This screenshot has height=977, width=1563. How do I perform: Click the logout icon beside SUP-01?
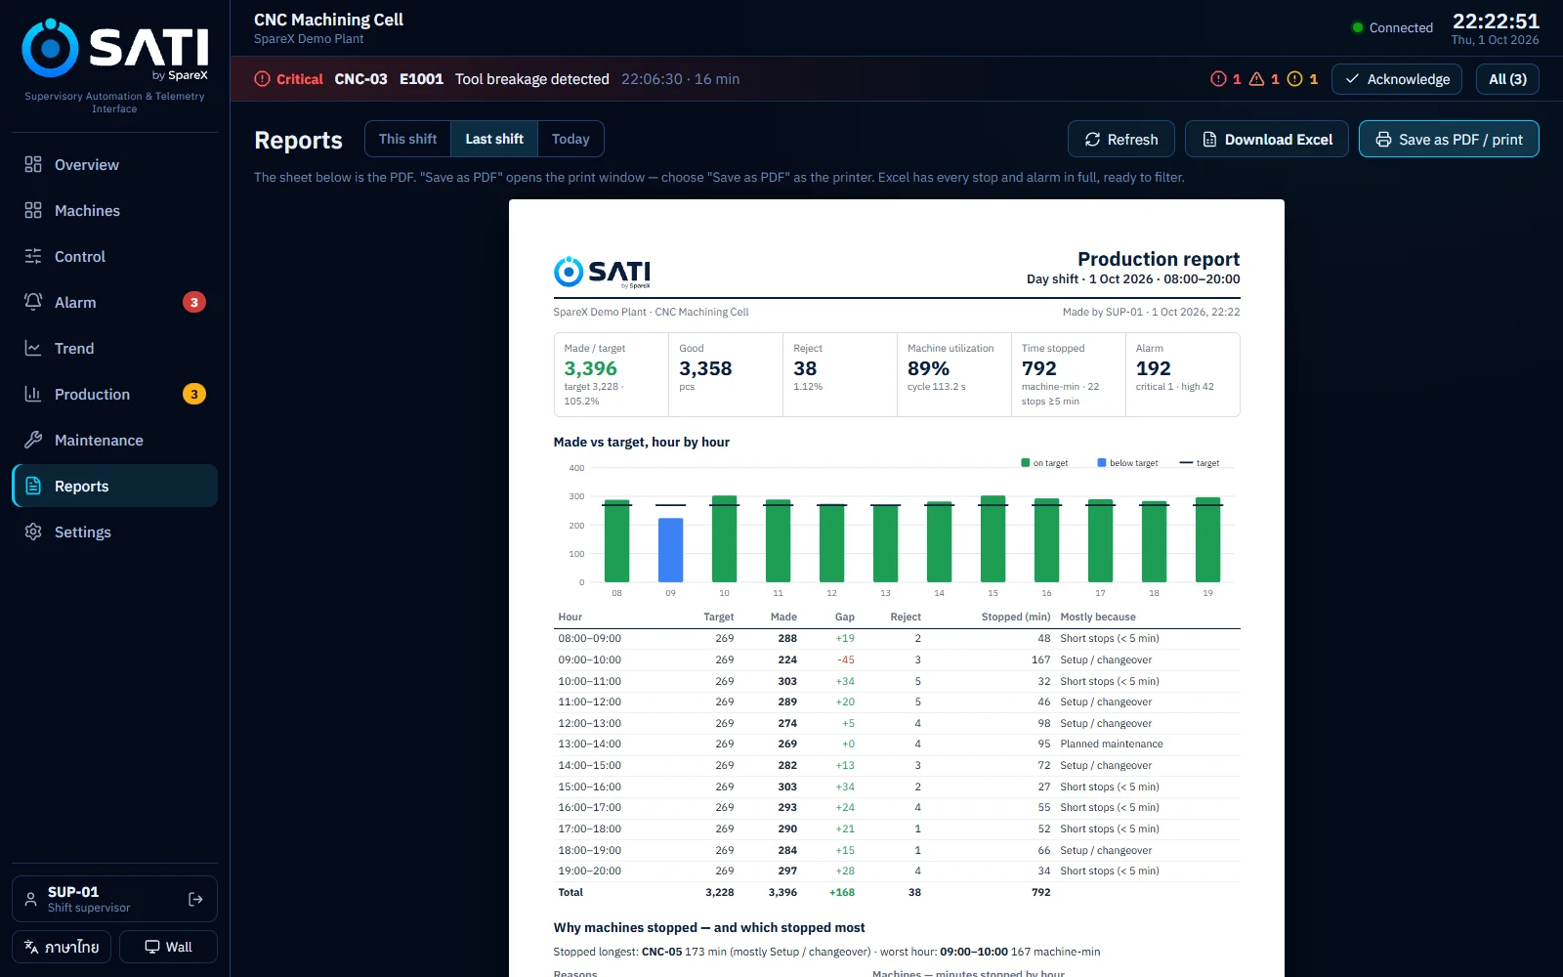pyautogui.click(x=195, y=899)
